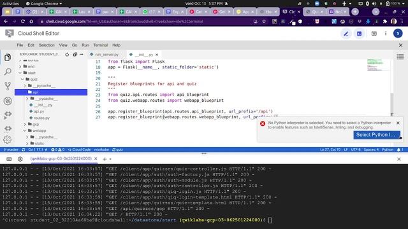Close the editor panel with X
The image size is (408, 229).
tap(400, 45)
